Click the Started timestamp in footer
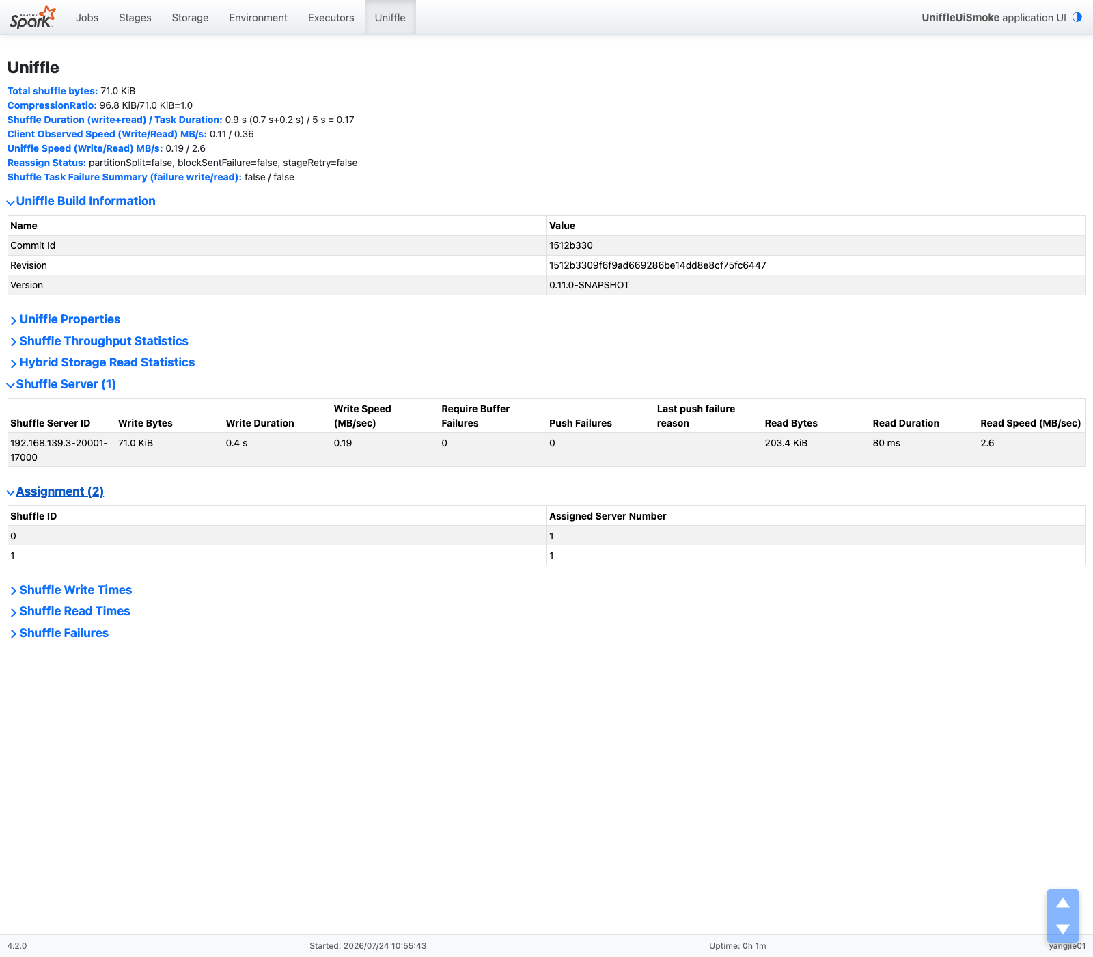 pyautogui.click(x=368, y=946)
